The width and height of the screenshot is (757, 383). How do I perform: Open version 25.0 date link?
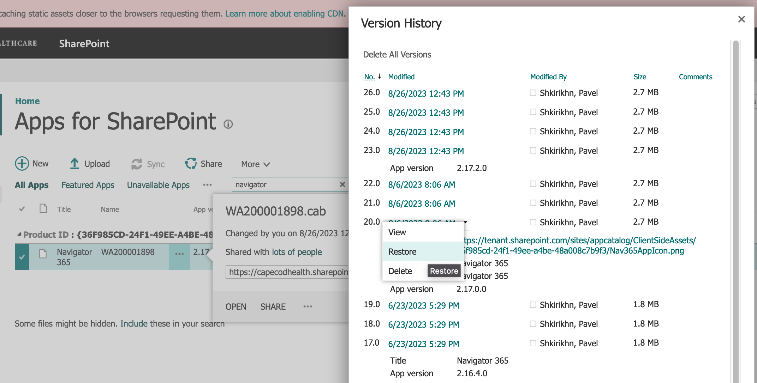pos(426,113)
